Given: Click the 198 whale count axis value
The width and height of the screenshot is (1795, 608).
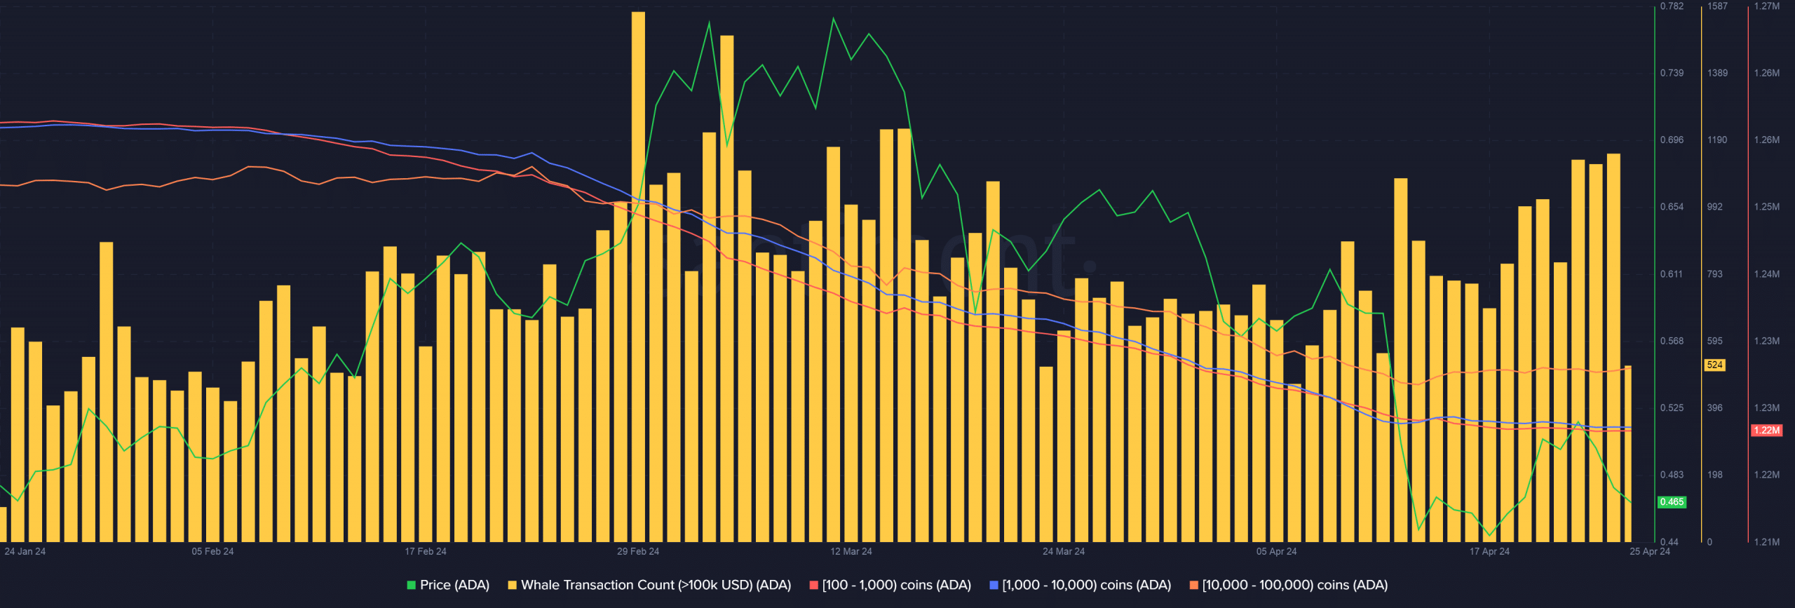Looking at the screenshot, I should tap(1714, 475).
